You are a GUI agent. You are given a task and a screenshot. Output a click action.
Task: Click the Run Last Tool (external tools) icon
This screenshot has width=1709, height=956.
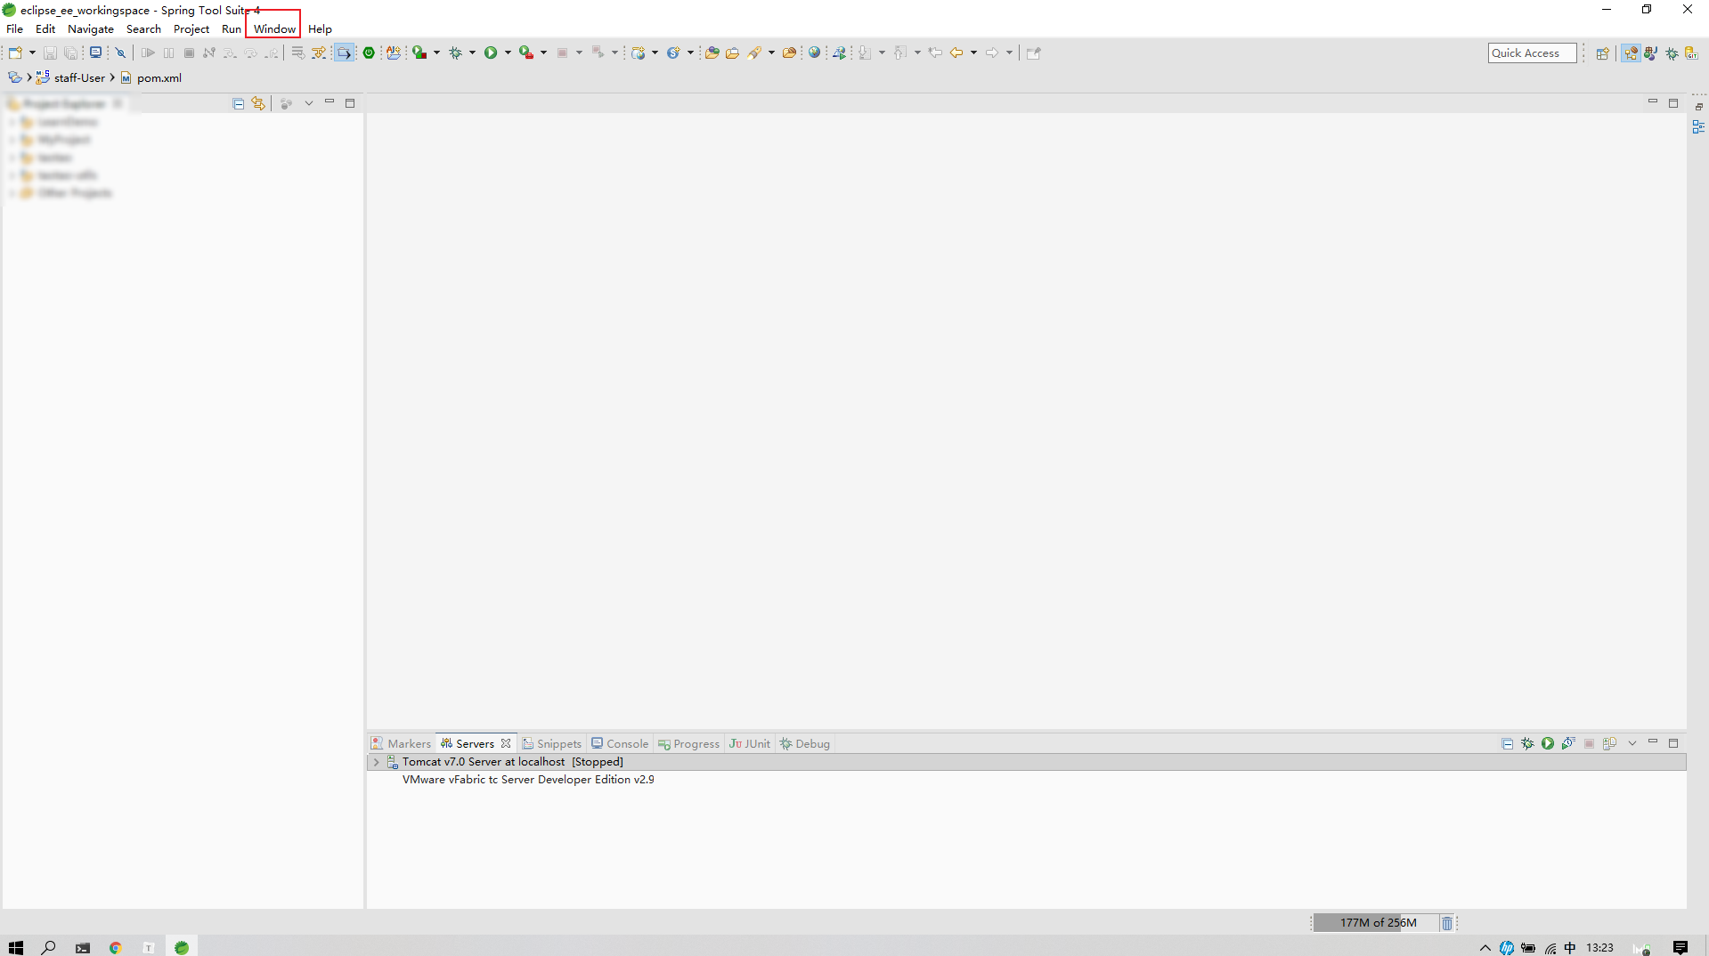click(526, 53)
